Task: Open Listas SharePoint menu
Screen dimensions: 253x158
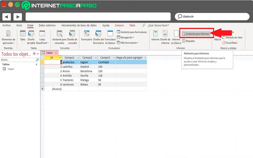Action: 42,37
